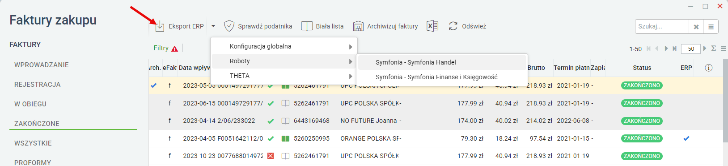Viewport: 728px width, 166px height.
Task: Open the page size dropdown arrow
Action: (705, 48)
